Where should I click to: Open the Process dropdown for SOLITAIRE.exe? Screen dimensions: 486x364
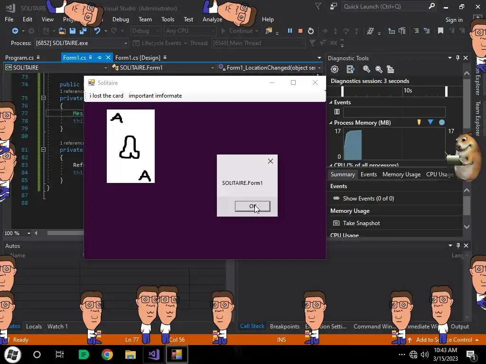coord(125,43)
